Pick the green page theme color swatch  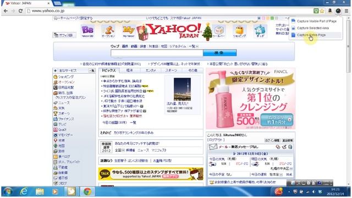point(272,18)
